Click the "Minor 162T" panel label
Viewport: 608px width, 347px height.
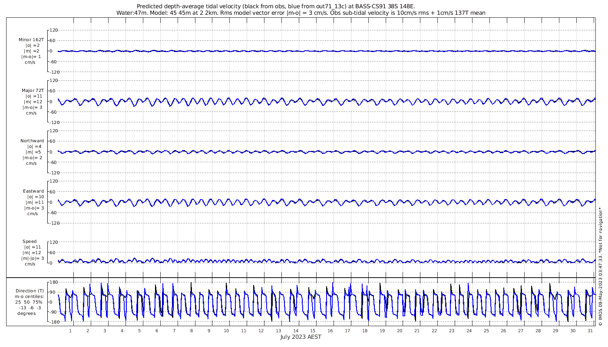point(31,40)
